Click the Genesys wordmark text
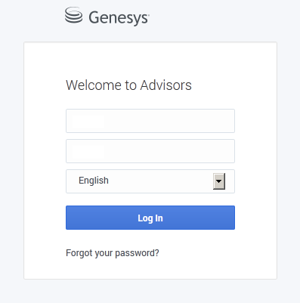Screen dimensions: 300x303 click(119, 18)
